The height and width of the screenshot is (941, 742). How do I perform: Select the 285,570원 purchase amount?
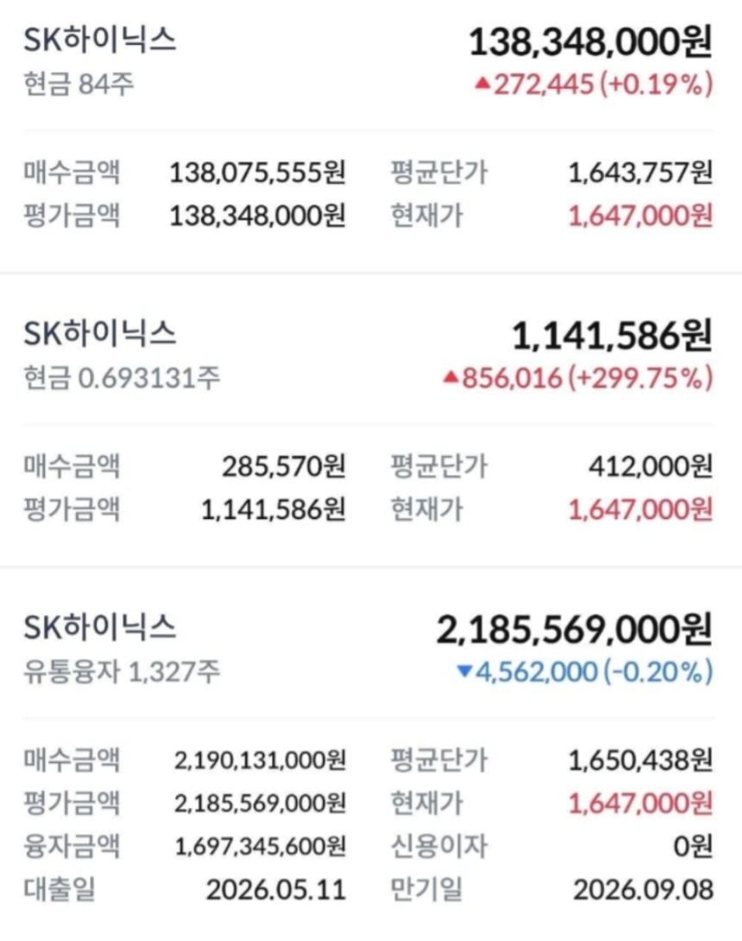pos(284,466)
